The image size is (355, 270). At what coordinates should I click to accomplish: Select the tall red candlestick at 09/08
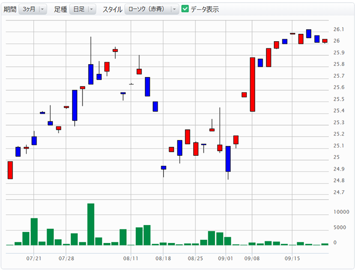coord(252,84)
